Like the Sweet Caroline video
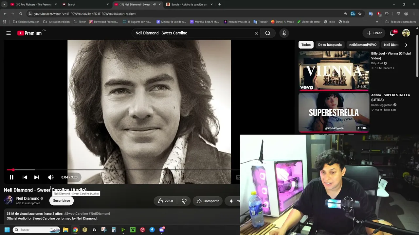The height and width of the screenshot is (235, 419). click(166, 201)
